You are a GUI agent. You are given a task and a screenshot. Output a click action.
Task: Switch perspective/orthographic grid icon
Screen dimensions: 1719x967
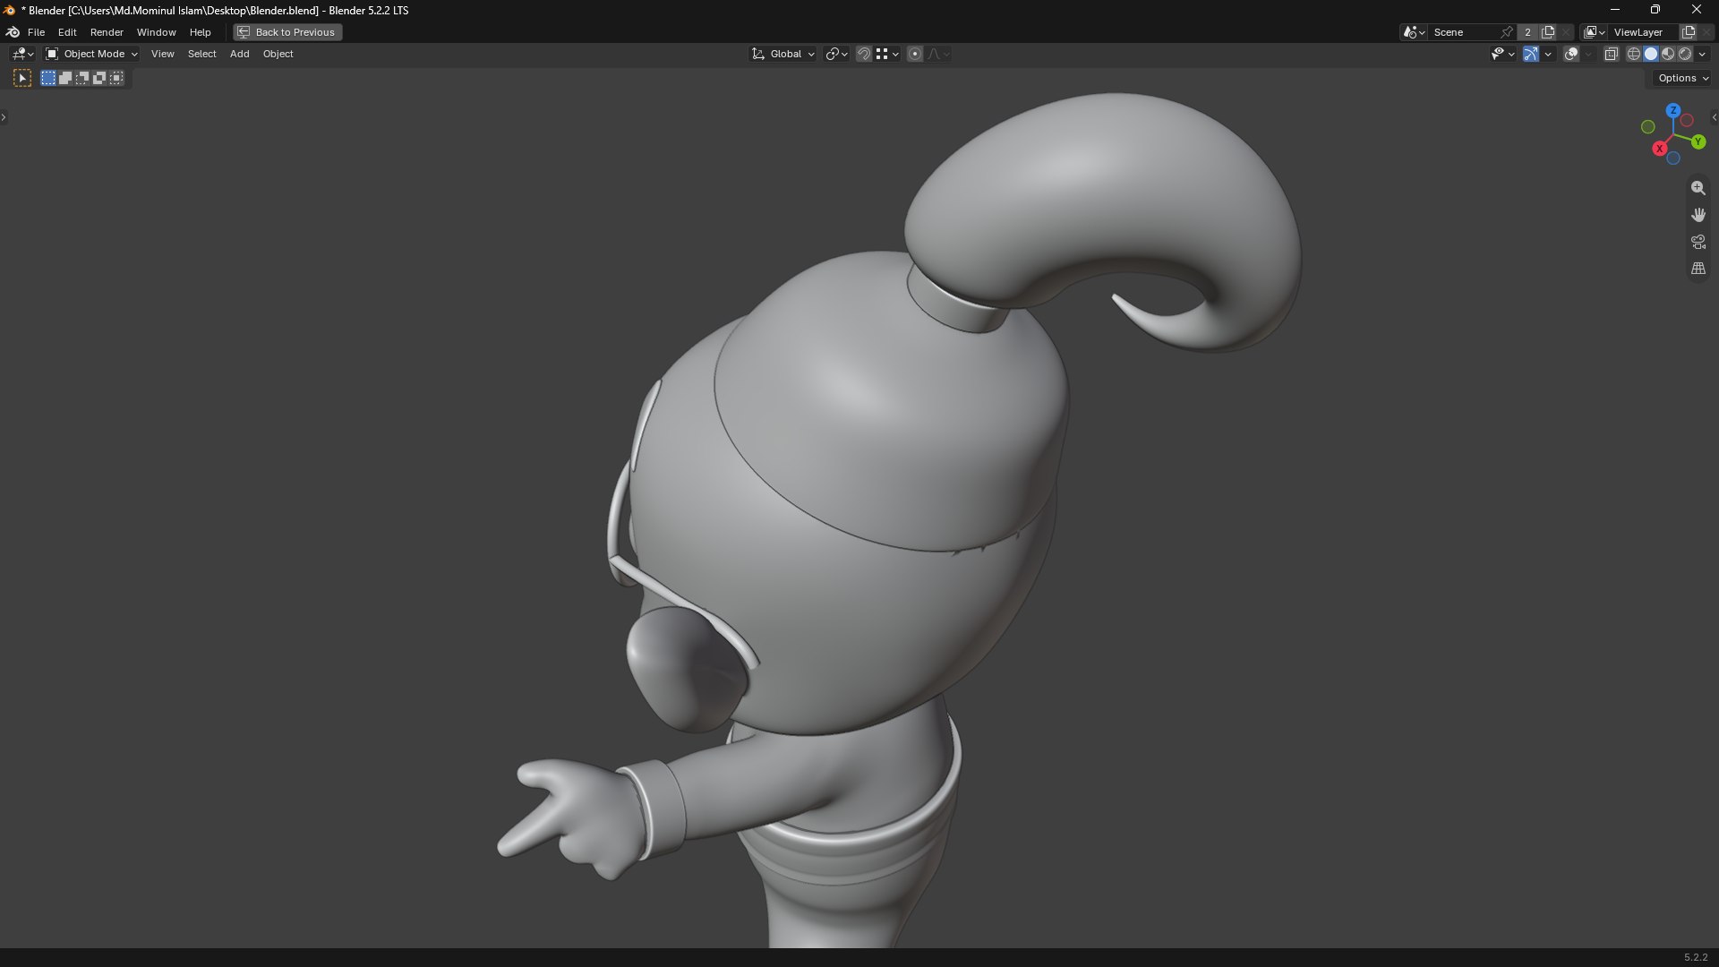[x=1698, y=269]
